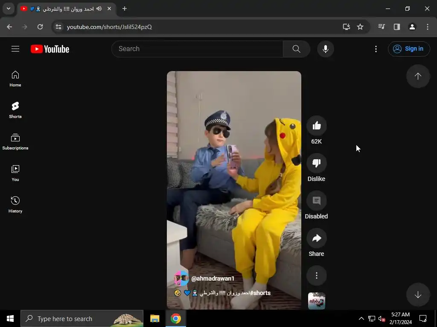The height and width of the screenshot is (327, 437).
Task: Open the short's more actions menu
Action: click(x=316, y=275)
